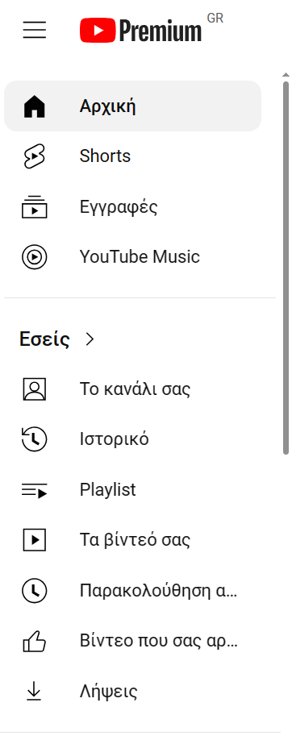Expand the Εσείς section chevron
The image size is (292, 740).
coord(90,339)
